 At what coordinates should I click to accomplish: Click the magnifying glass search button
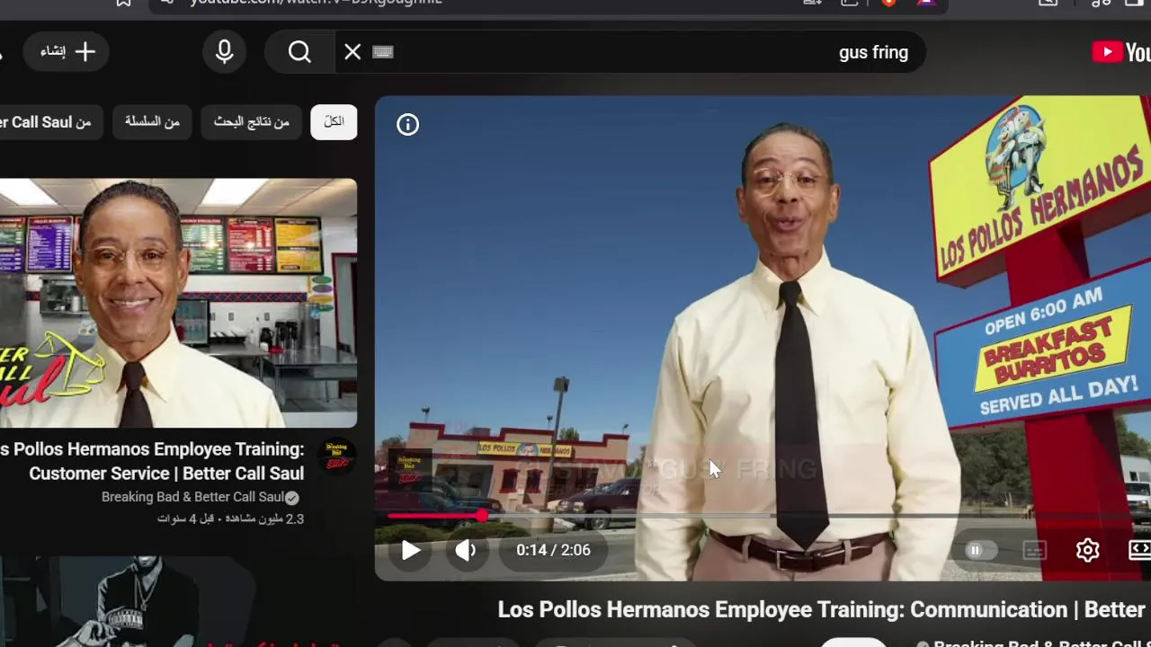pyautogui.click(x=299, y=52)
